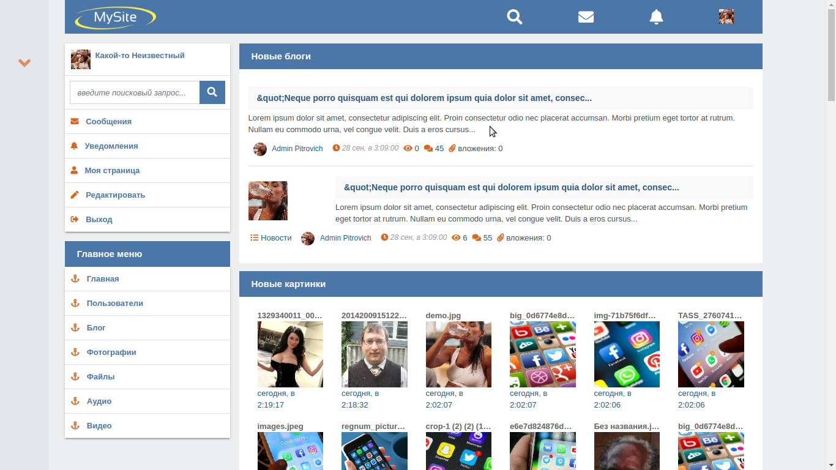
Task: Click the user avatar in the header
Action: tap(726, 17)
